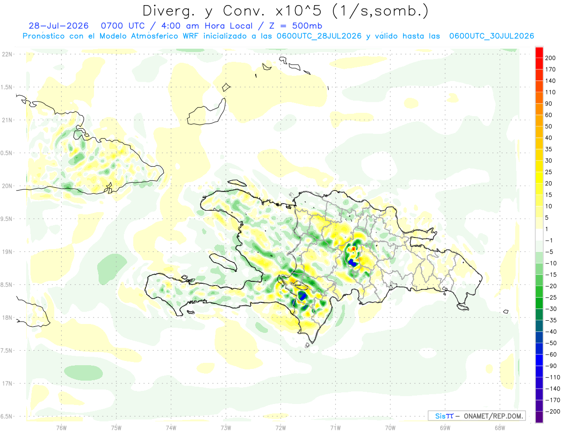Click the latitude label "17N"
Screen dimensions: 561x434
click(8, 383)
